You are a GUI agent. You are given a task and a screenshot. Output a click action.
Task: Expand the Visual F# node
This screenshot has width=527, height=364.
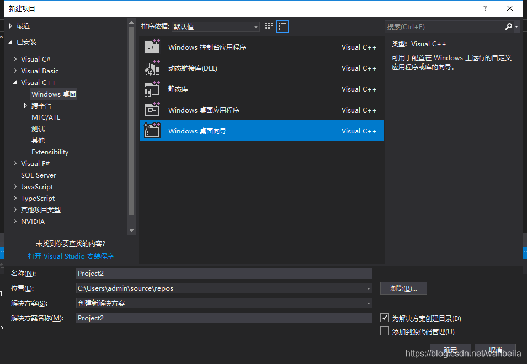pos(15,163)
